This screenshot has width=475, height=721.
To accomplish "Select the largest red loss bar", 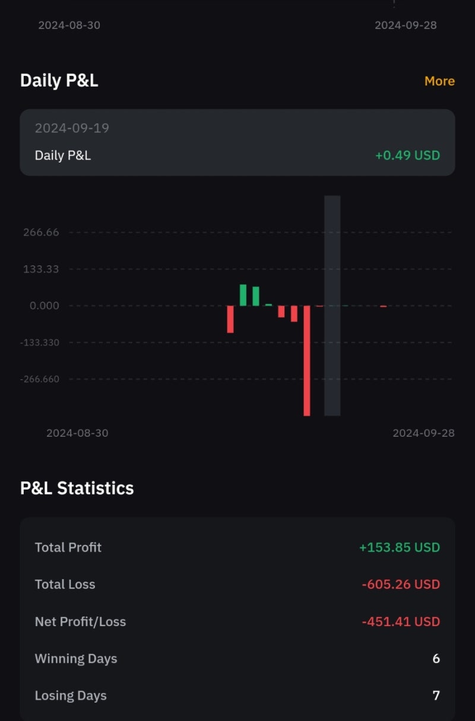I will pyautogui.click(x=307, y=360).
